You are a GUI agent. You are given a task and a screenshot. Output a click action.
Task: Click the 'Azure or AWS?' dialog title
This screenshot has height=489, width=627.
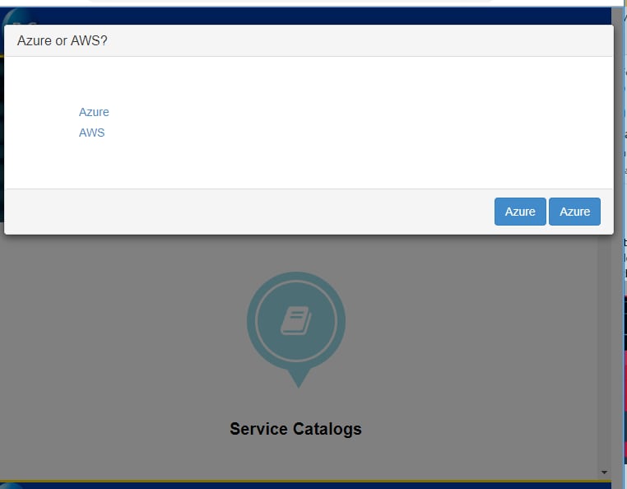tap(62, 40)
